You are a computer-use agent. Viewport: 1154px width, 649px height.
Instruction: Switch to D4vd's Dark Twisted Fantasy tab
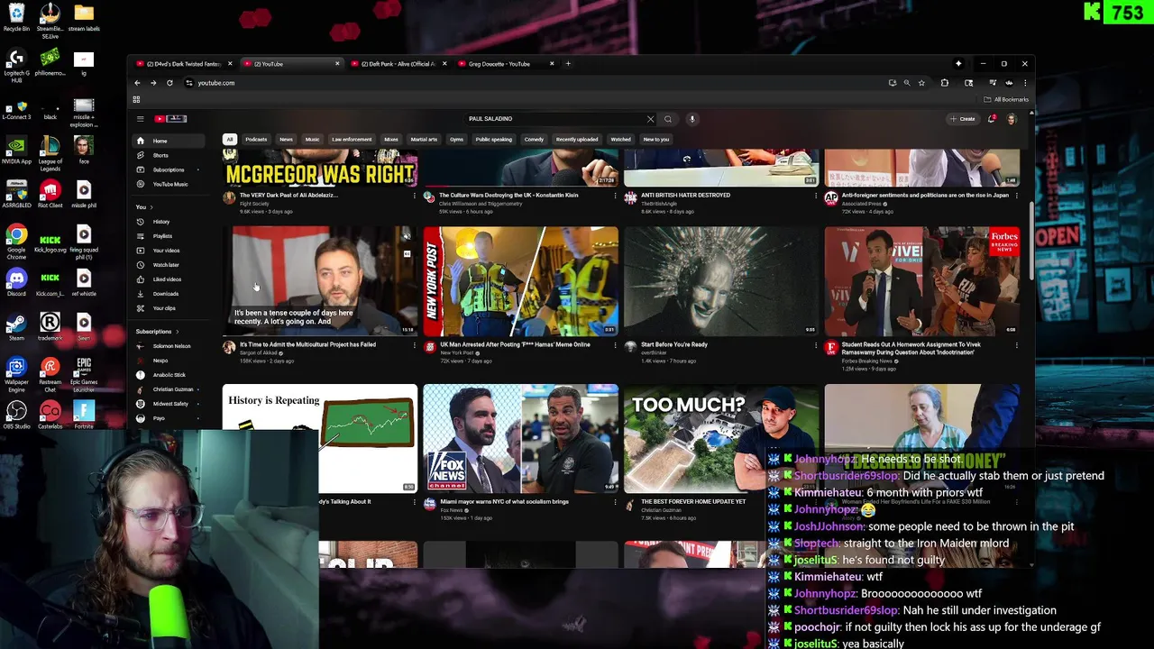coord(183,64)
